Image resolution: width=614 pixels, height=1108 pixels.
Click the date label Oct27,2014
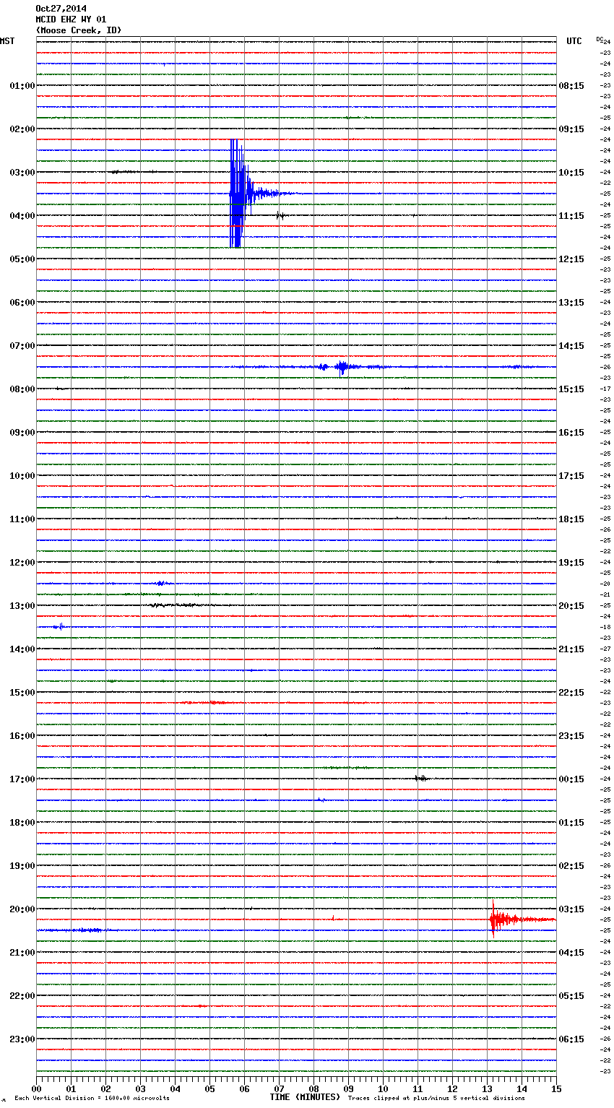coord(61,9)
